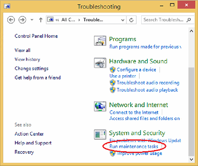Go up one level with Up arrow
This screenshot has width=198, height=166.
point(41,20)
